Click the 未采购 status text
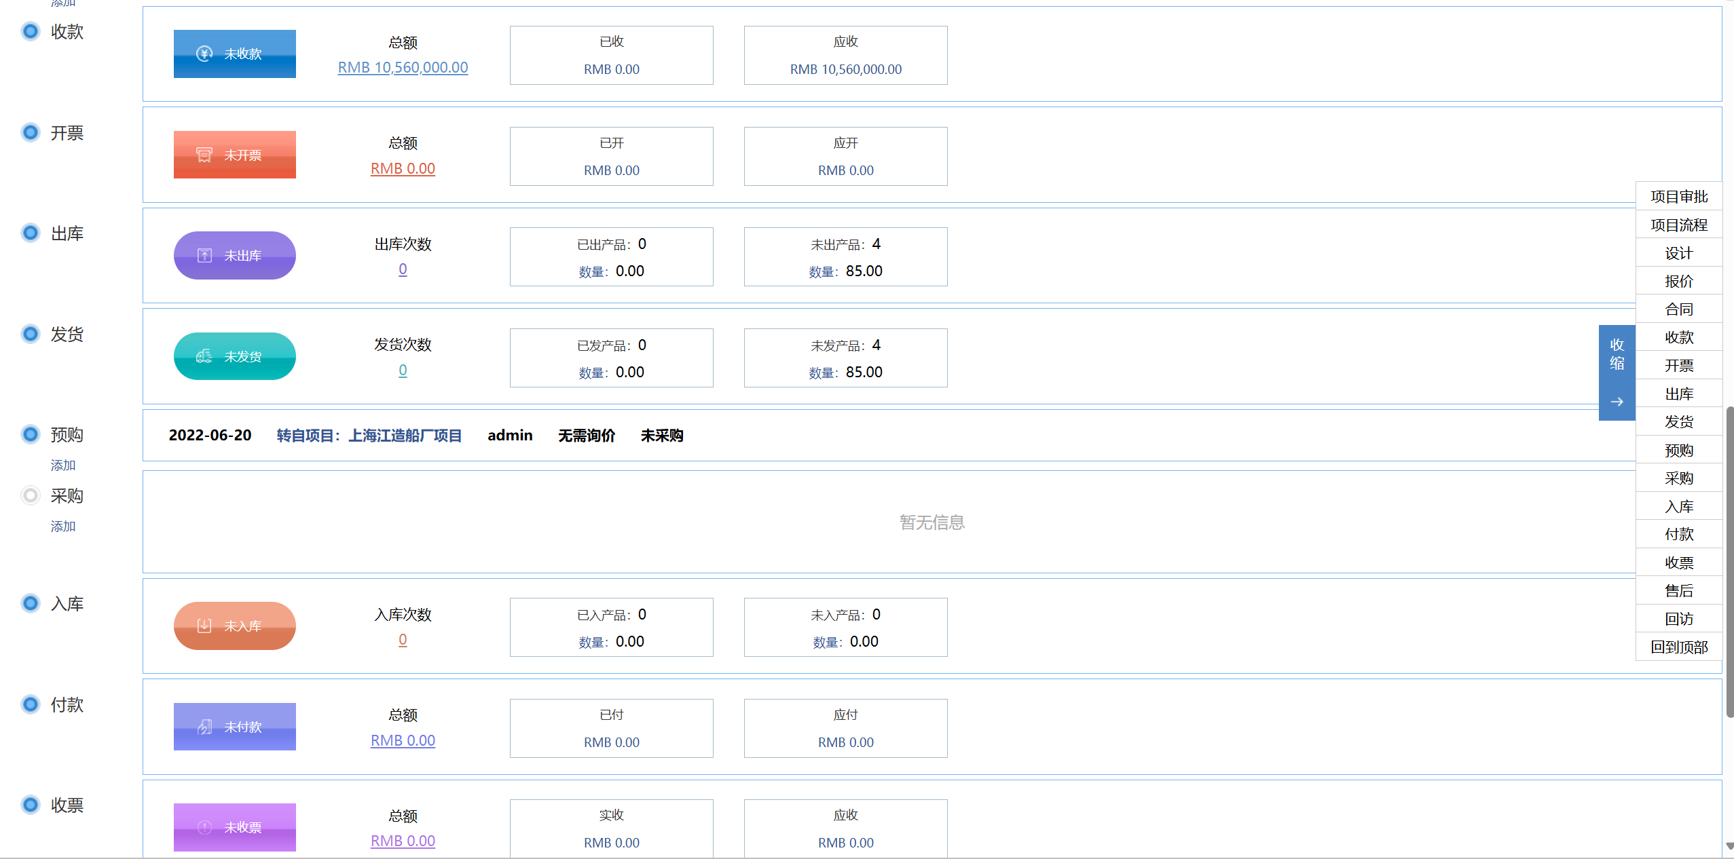Viewport: 1734px width, 859px height. (662, 436)
